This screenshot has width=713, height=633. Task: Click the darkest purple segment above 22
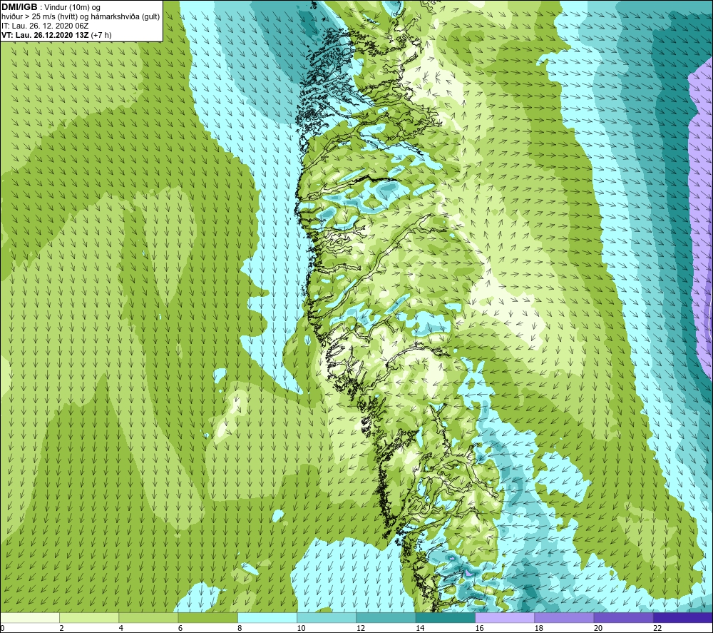pyautogui.click(x=682, y=618)
